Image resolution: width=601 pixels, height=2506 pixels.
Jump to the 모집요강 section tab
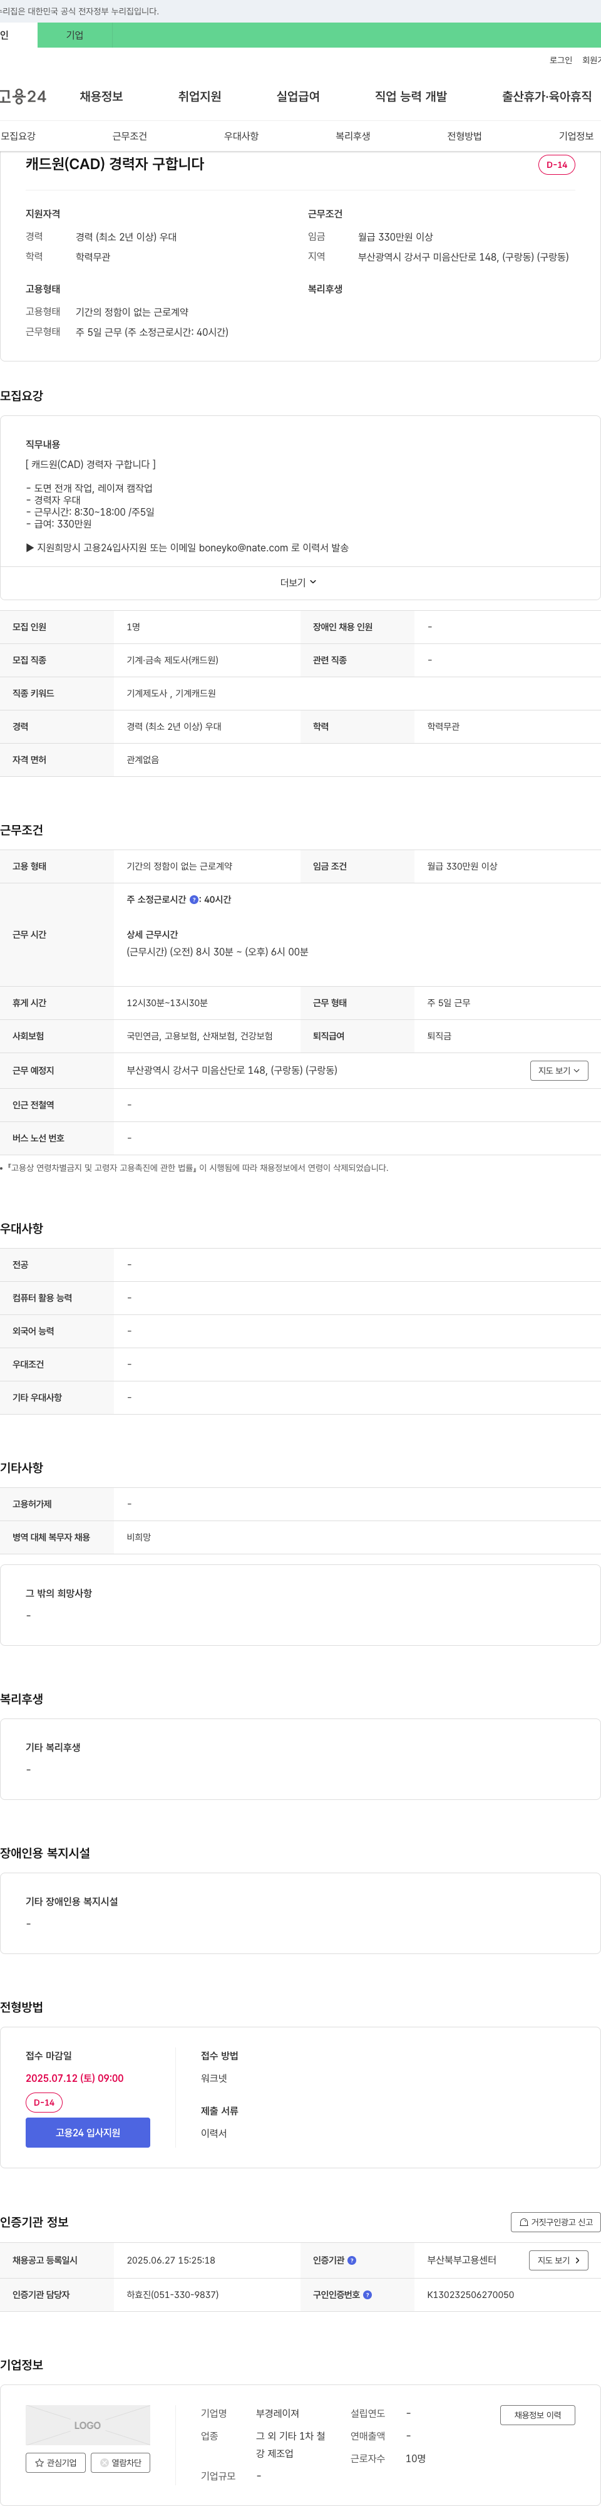pyautogui.click(x=19, y=136)
